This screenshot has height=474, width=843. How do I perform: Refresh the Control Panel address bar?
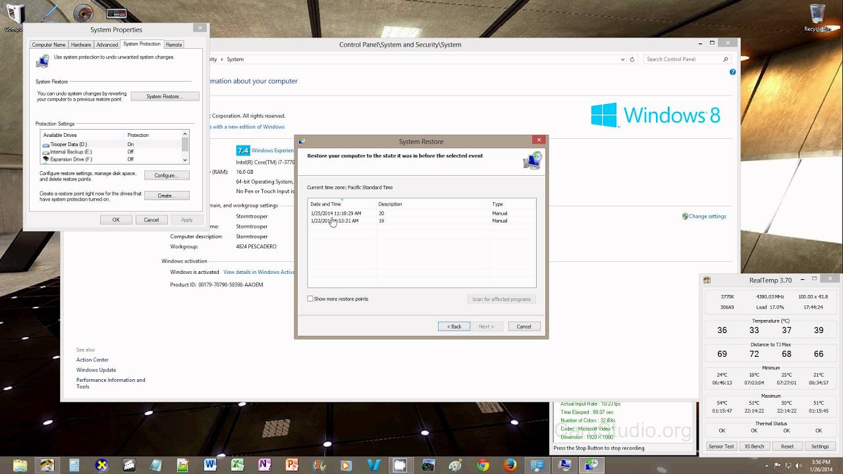tap(632, 59)
